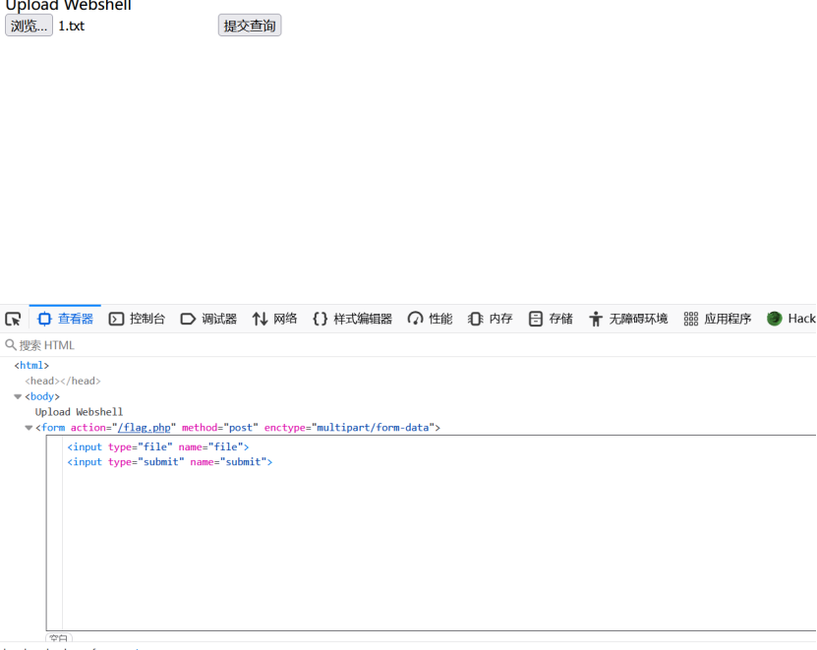
Task: Select the form element line
Action: point(238,428)
